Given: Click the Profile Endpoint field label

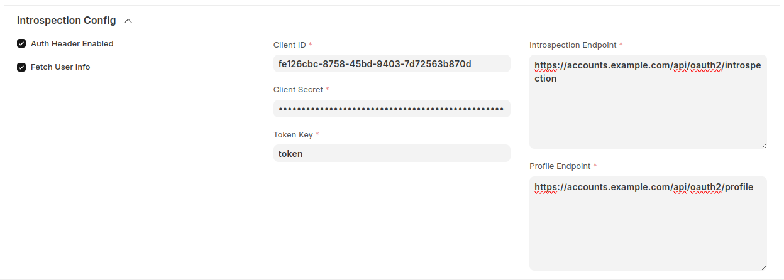Looking at the screenshot, I should [x=560, y=166].
